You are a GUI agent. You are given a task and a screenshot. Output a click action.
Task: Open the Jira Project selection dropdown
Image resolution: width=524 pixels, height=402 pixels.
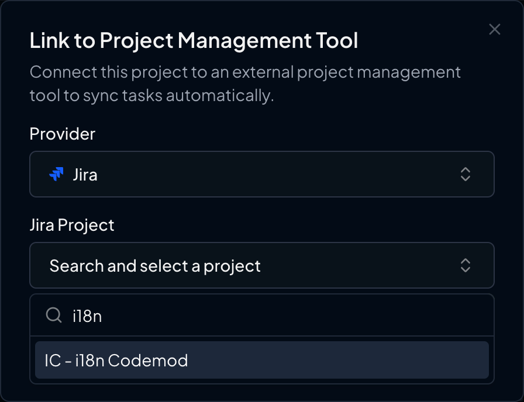261,266
